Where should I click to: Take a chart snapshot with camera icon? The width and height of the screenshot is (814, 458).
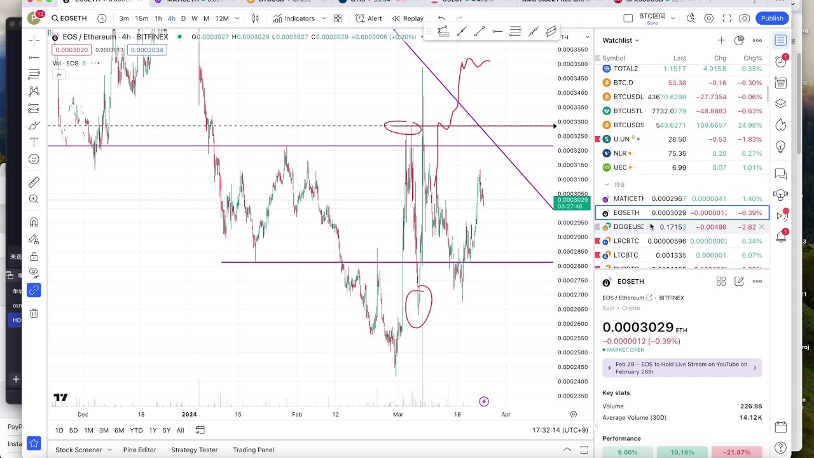(744, 18)
